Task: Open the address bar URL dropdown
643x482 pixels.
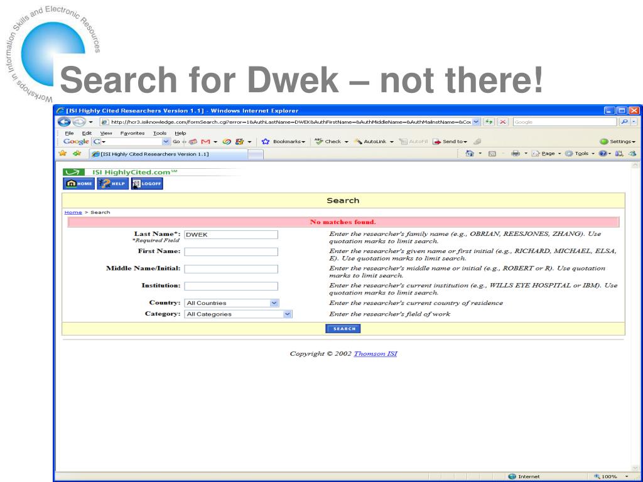Action: (x=476, y=122)
